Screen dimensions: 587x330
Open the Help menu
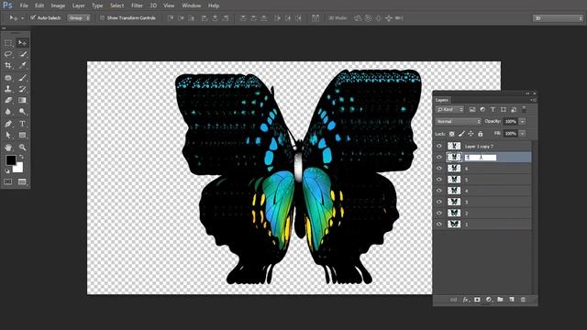214,5
